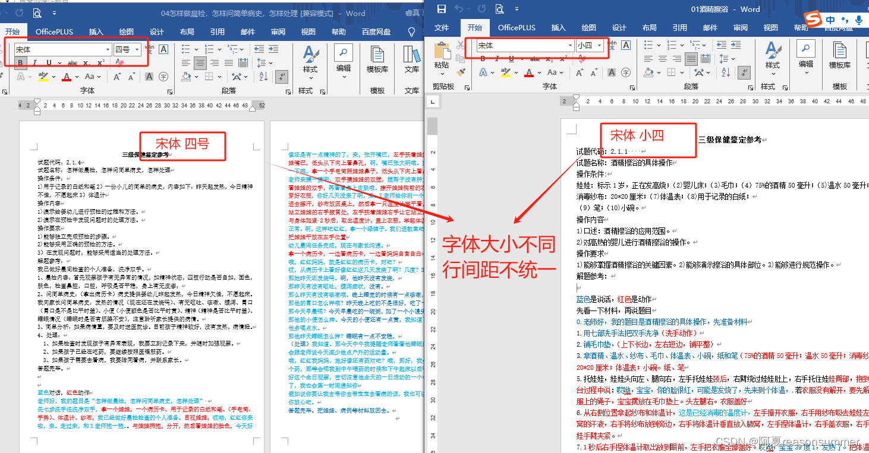Toggle Italic in the left Word window
Viewport: 869px width, 453px height.
[34, 62]
